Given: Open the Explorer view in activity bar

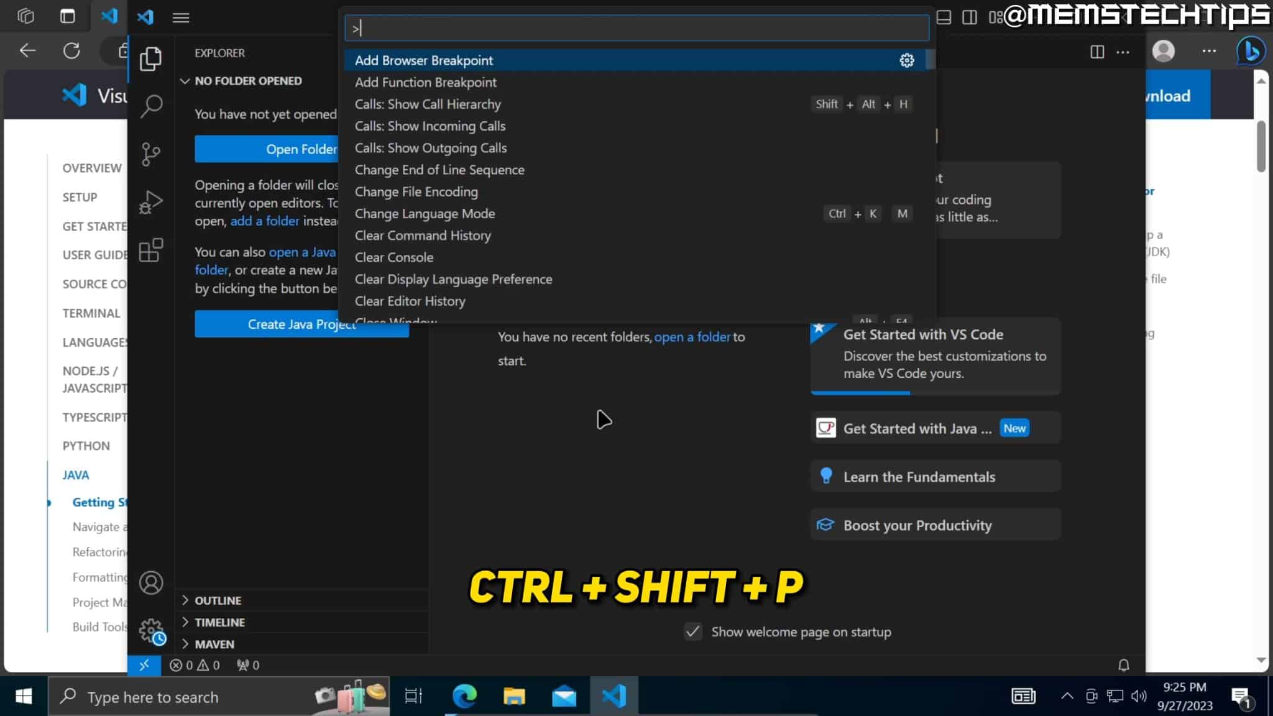Looking at the screenshot, I should pyautogui.click(x=150, y=59).
